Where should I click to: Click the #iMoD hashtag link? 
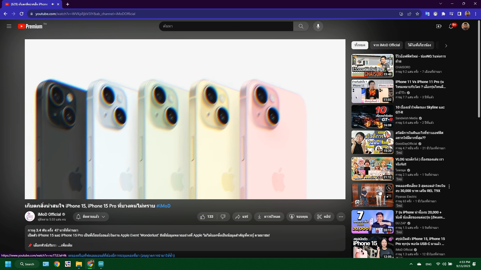click(x=163, y=206)
